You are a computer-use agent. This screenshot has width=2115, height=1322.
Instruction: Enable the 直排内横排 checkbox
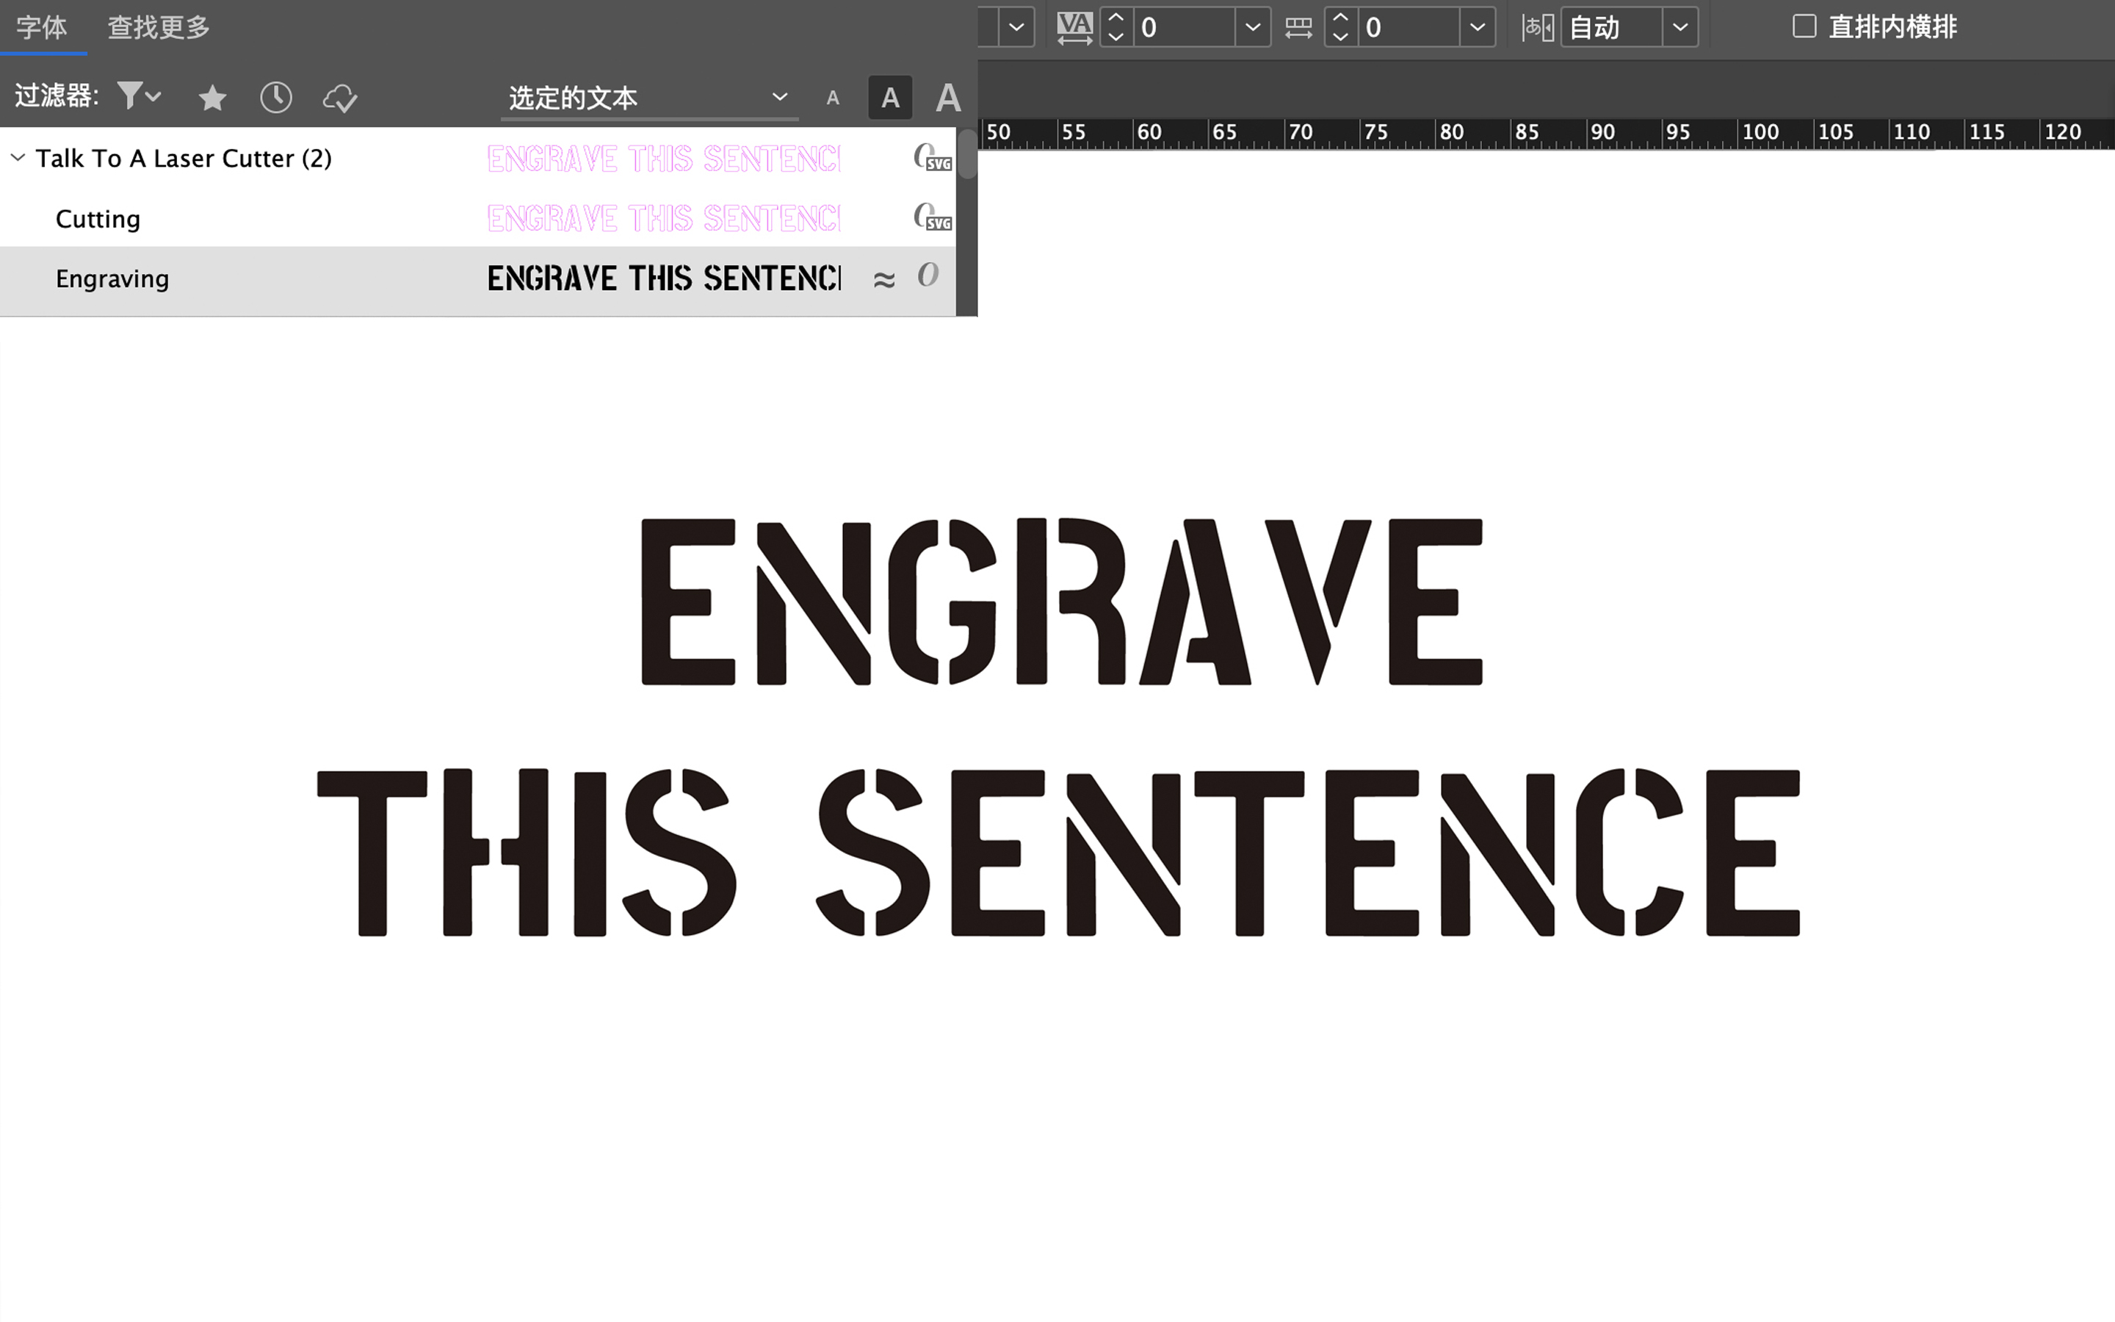(1805, 26)
